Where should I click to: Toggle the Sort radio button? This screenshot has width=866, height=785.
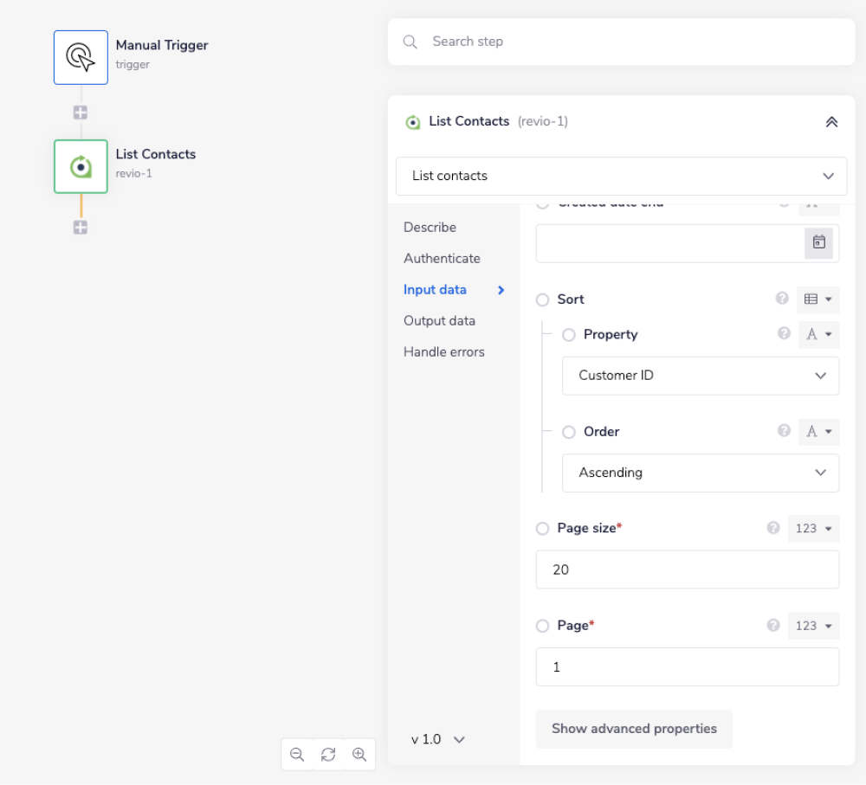[x=543, y=299]
